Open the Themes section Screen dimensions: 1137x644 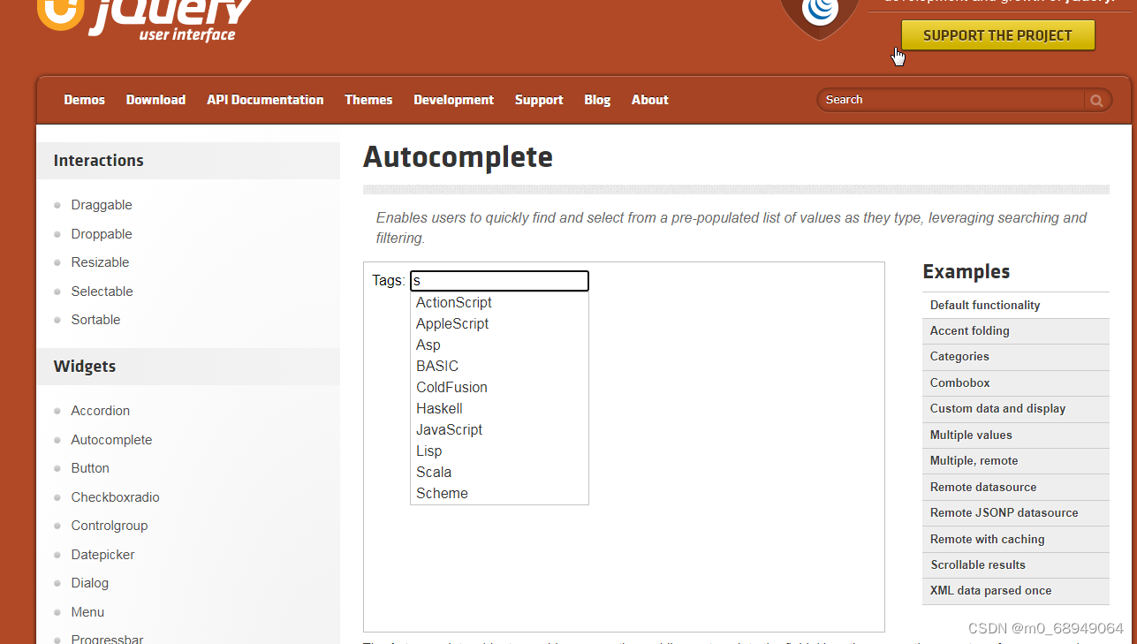click(368, 100)
